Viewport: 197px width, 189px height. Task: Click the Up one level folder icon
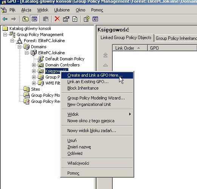25,19
